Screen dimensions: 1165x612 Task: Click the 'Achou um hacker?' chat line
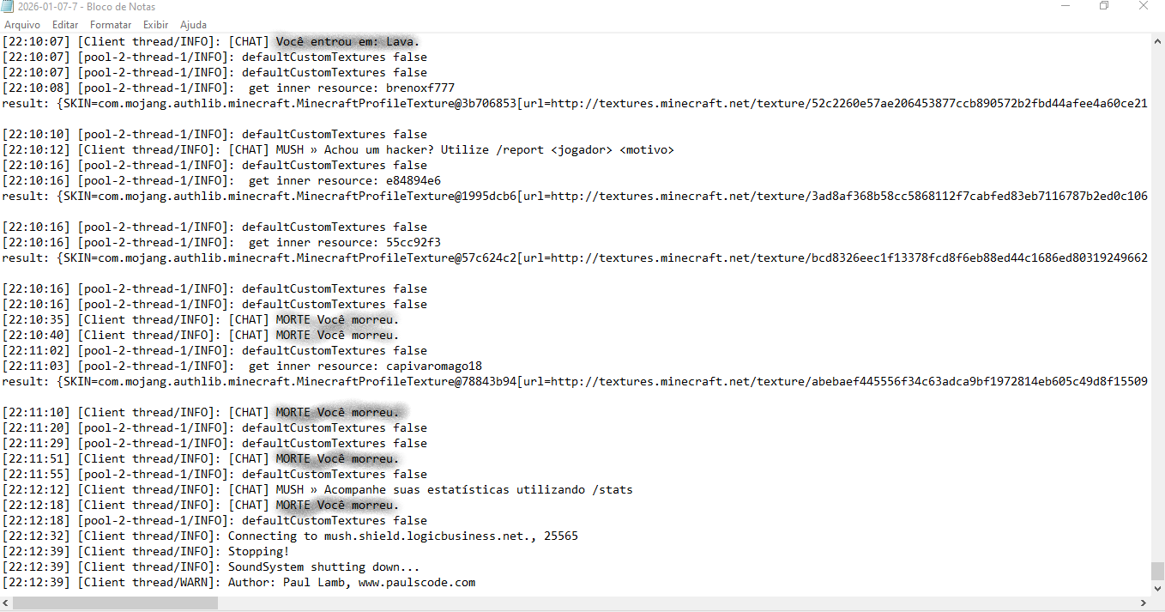pyautogui.click(x=338, y=149)
